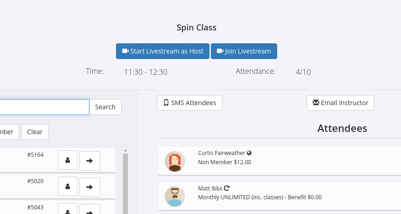Join the Spin Class livestream
Screen dimensions: 401x214
click(244, 51)
